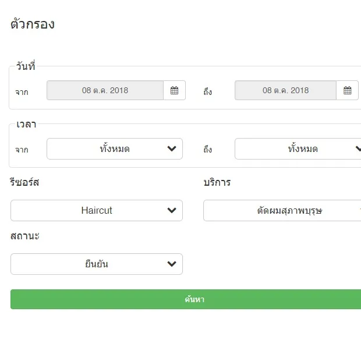
Task: Click the chevron arrow on the ยืนยัน status dropdown
Action: pyautogui.click(x=172, y=264)
